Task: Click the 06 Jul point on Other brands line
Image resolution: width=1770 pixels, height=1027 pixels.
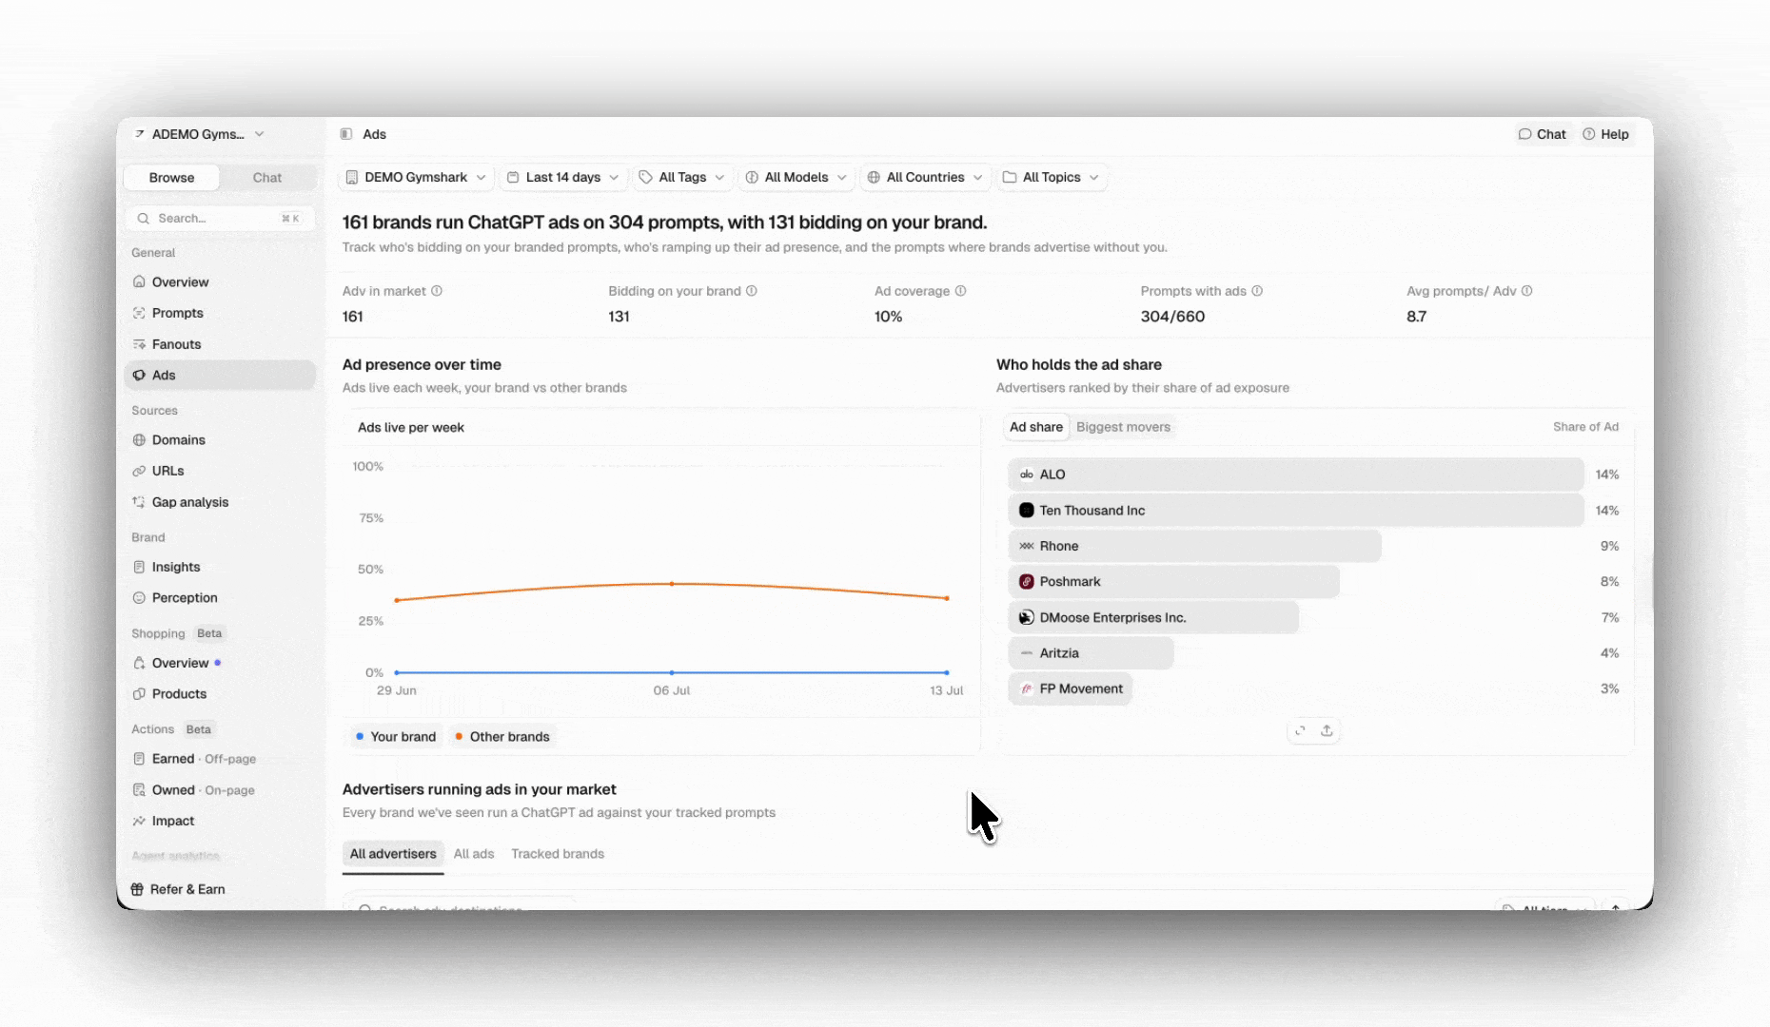Action: pos(672,584)
